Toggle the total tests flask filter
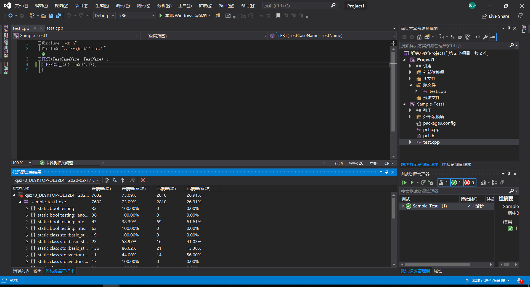 coord(444,183)
